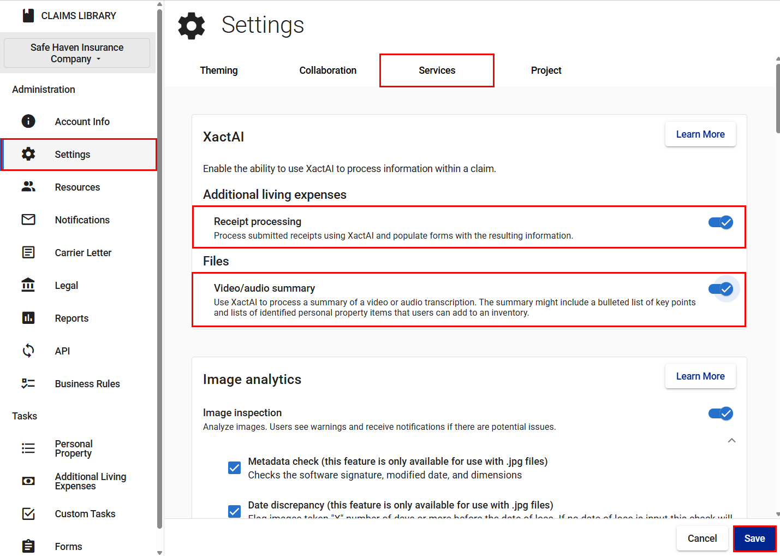The width and height of the screenshot is (780, 556).
Task: Uncheck the Metadata check checkbox
Action: 234,468
